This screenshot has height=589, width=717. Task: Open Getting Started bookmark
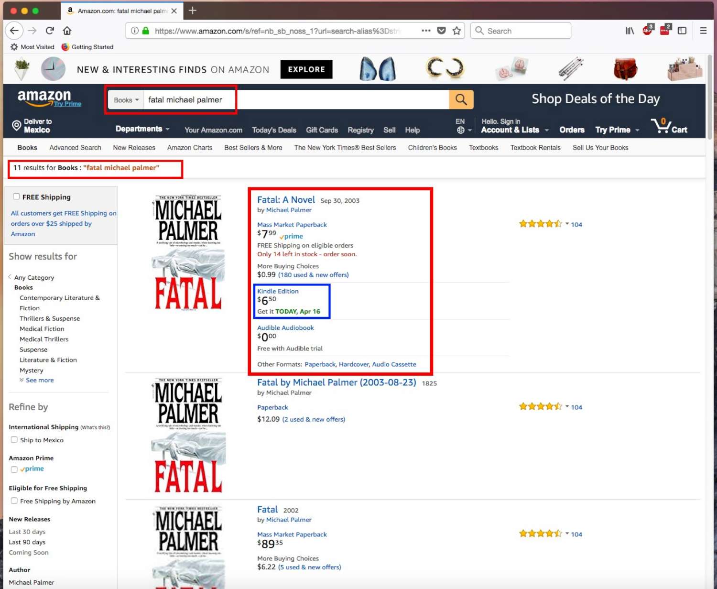pyautogui.click(x=87, y=47)
